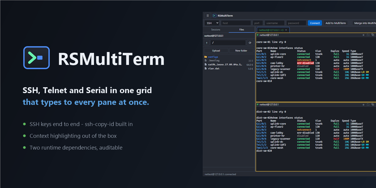376x188 pixels.
Task: Click pop-out icon in top pane header
Action: 373,35
